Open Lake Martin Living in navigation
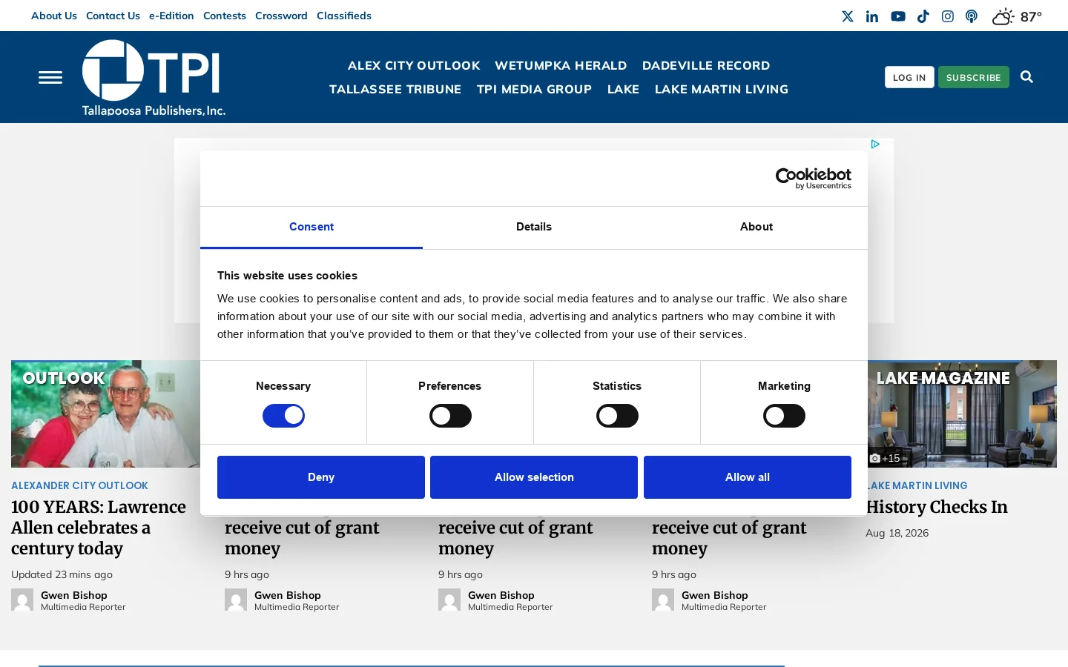1068x667 pixels. [722, 89]
